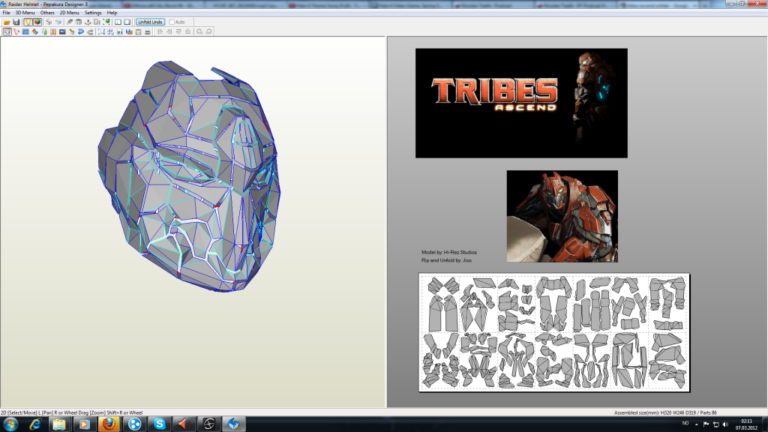The image size is (768, 432).
Task: Click the align top icon
Action: [178, 31]
